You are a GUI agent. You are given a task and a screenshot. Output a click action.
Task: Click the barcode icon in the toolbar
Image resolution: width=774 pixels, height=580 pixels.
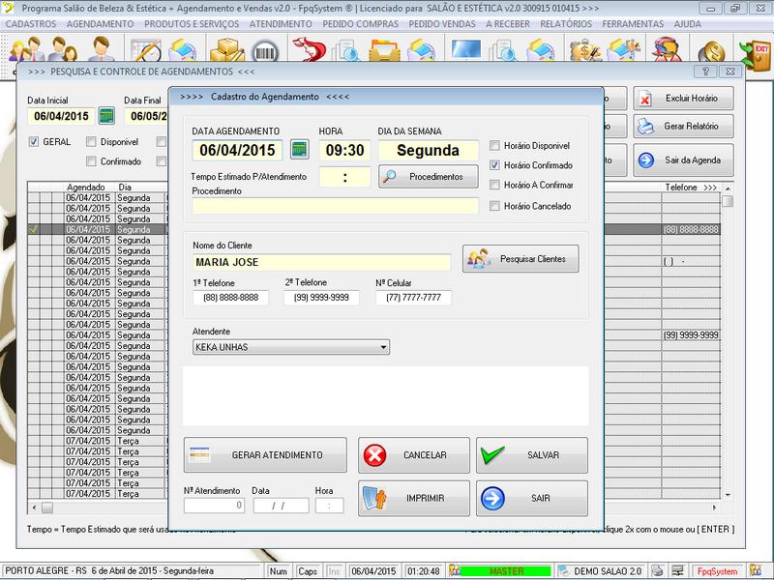pos(262,50)
